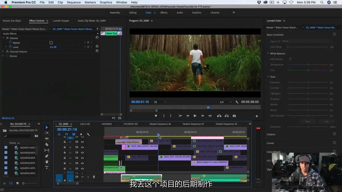The width and height of the screenshot is (342, 192).
Task: Collapse the Volume effect
Action: click(x=3, y=38)
